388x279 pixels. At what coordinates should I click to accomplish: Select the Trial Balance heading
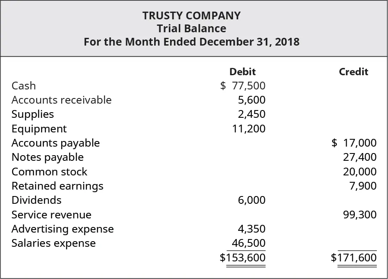(x=192, y=29)
